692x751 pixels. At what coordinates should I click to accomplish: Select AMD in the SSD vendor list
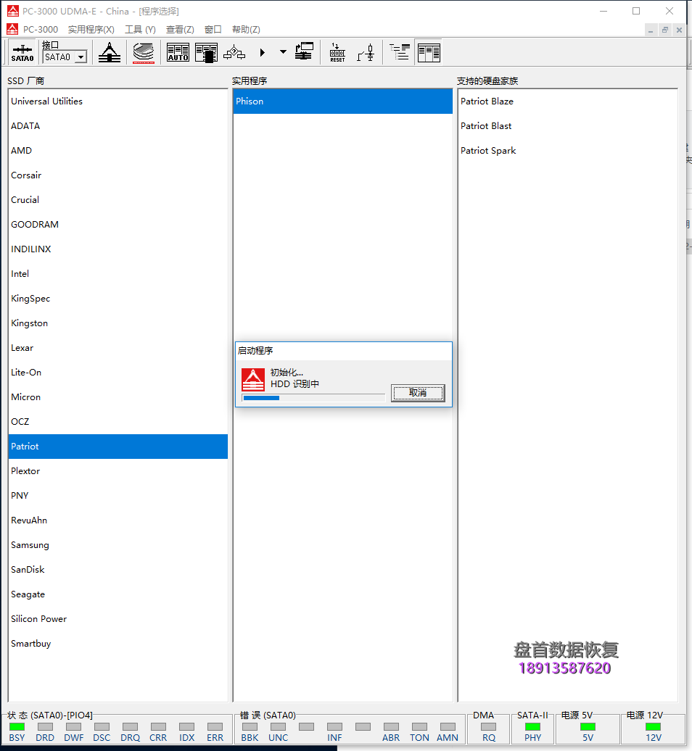click(x=118, y=150)
